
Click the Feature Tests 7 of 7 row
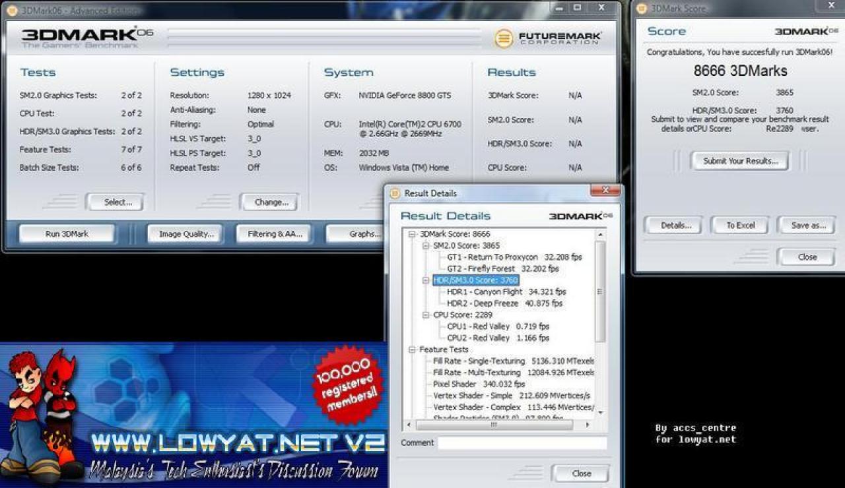[x=81, y=150]
